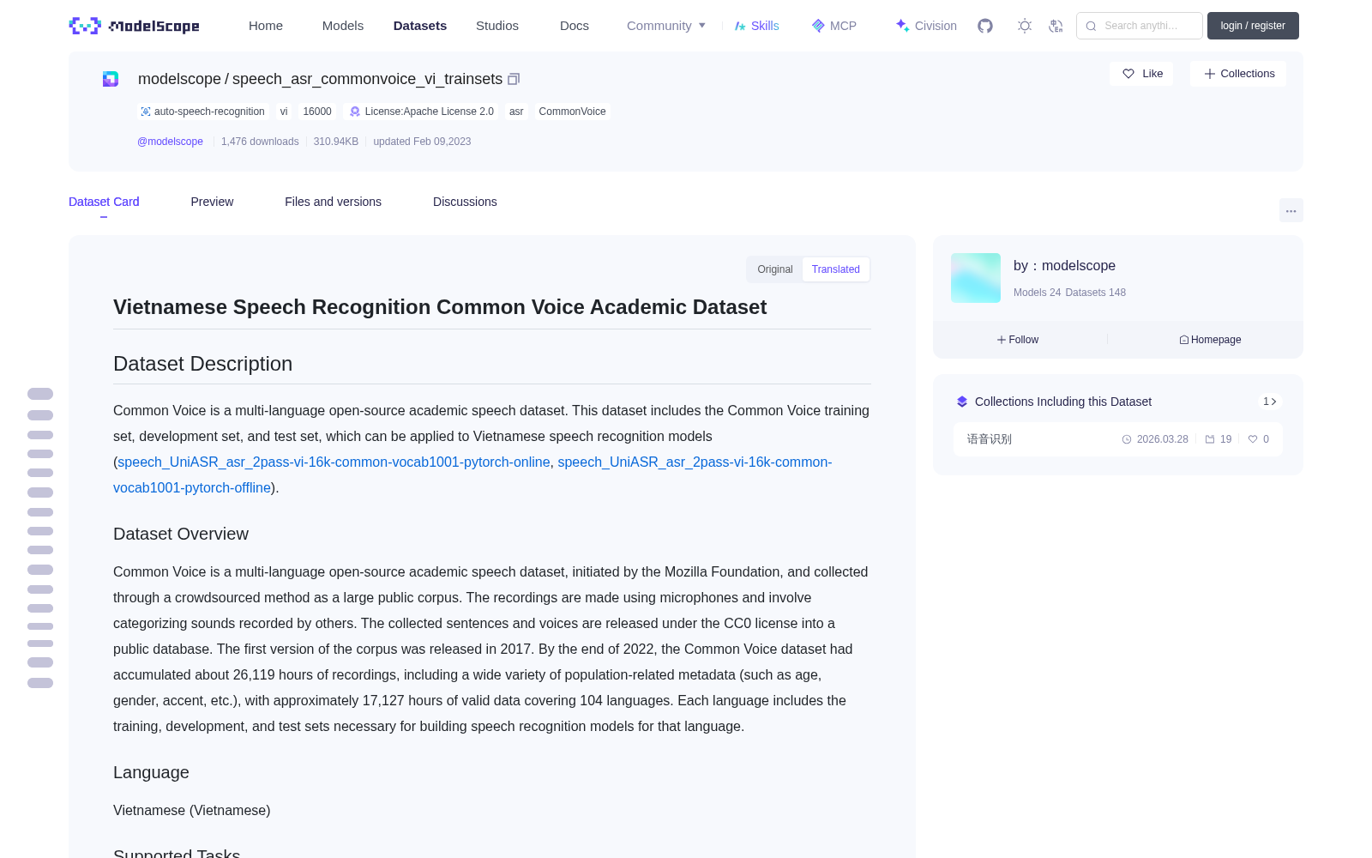Toggle the light/dark theme sun icon
Image resolution: width=1372 pixels, height=858 pixels.
pyautogui.click(x=1025, y=26)
